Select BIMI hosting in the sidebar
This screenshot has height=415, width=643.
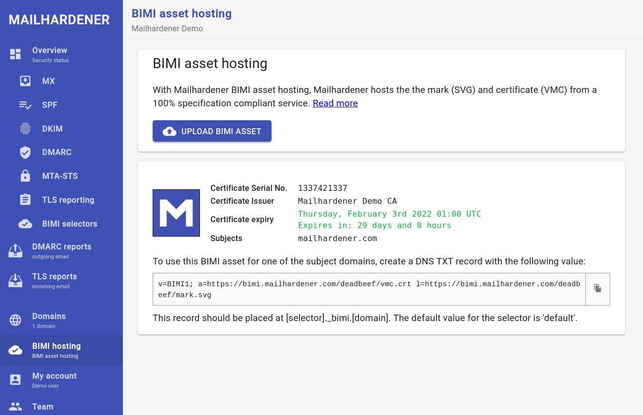[56, 350]
